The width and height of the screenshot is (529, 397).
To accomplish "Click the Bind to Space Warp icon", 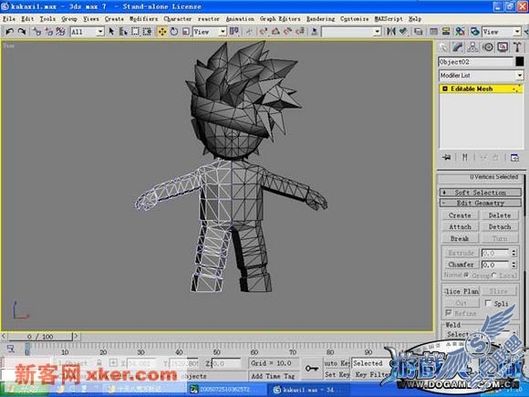I will point(61,32).
